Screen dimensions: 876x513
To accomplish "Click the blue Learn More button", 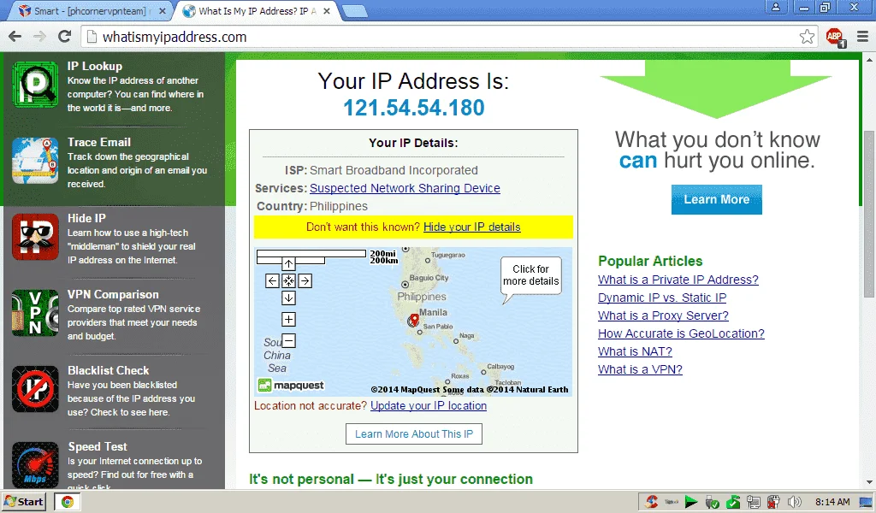I will coord(717,199).
